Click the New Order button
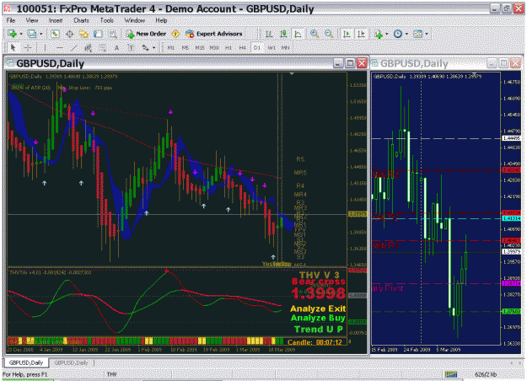This screenshot has height=381, width=527. point(146,34)
